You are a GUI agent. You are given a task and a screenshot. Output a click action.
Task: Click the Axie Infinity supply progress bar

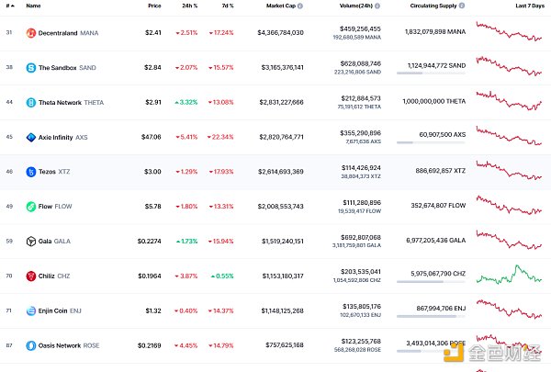pos(432,142)
